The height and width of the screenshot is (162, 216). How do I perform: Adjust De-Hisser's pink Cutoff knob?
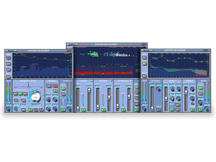(x=159, y=89)
